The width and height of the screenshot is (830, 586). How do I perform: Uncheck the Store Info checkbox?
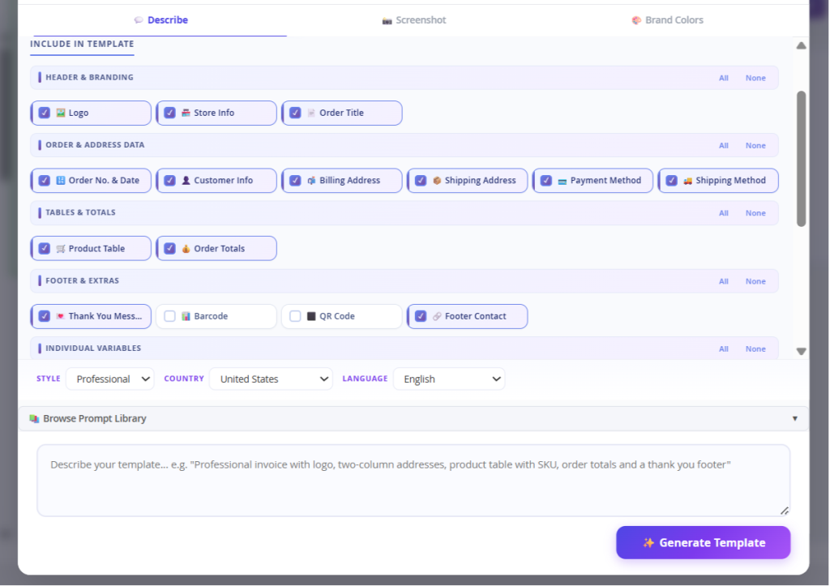(170, 113)
